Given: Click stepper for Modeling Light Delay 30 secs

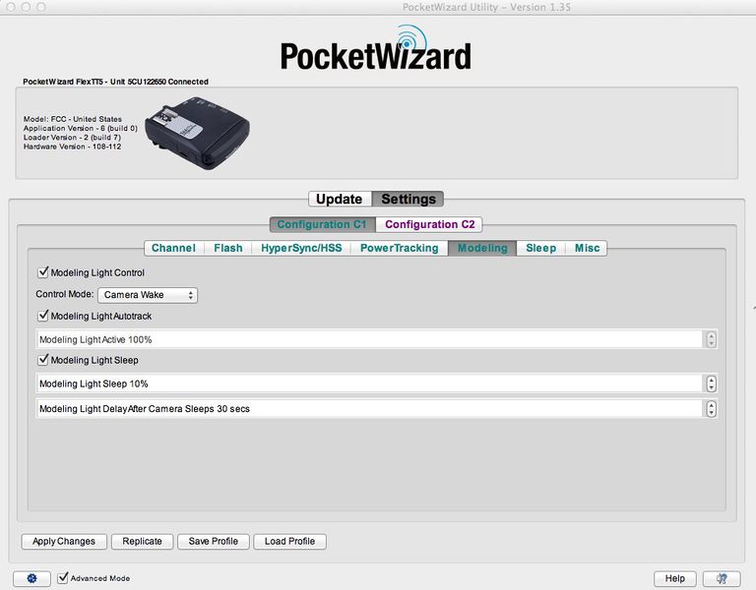Looking at the screenshot, I should pos(711,408).
